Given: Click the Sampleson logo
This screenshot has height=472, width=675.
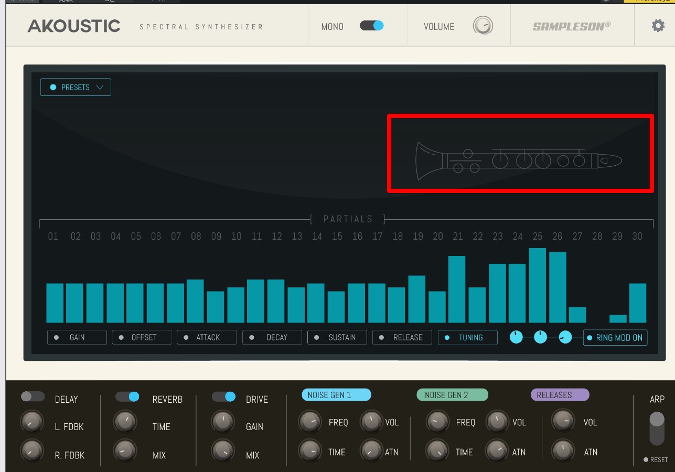Looking at the screenshot, I should [572, 26].
